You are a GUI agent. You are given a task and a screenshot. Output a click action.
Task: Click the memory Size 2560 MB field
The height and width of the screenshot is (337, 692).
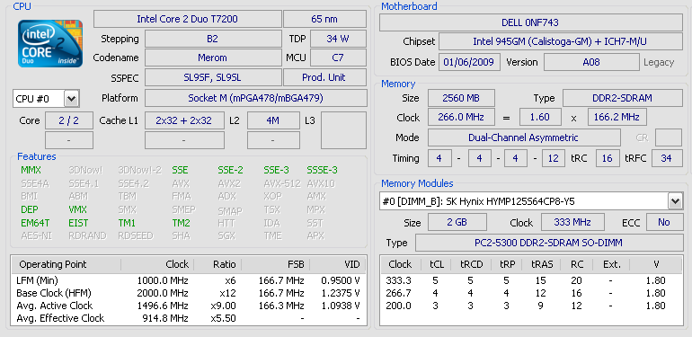(461, 98)
